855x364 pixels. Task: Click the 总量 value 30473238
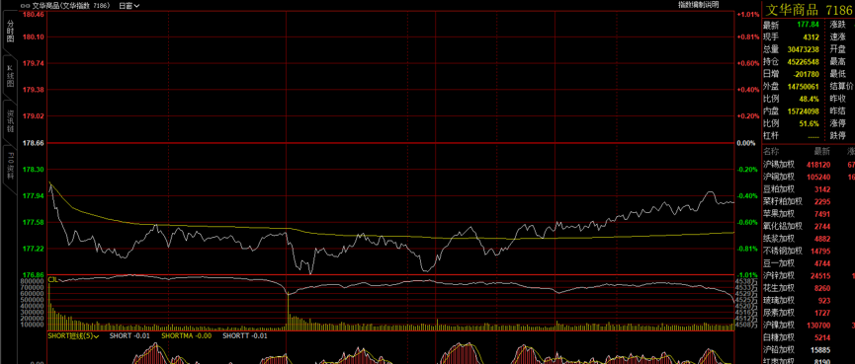click(804, 49)
